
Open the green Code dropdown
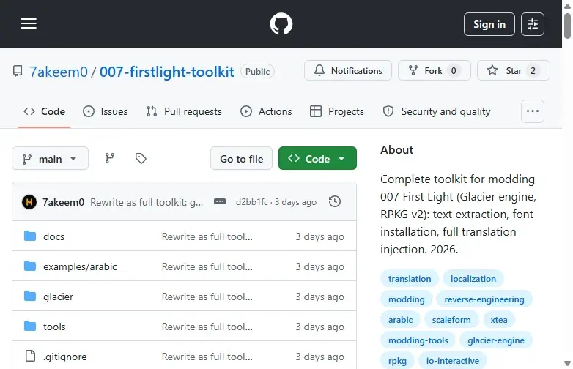(317, 158)
